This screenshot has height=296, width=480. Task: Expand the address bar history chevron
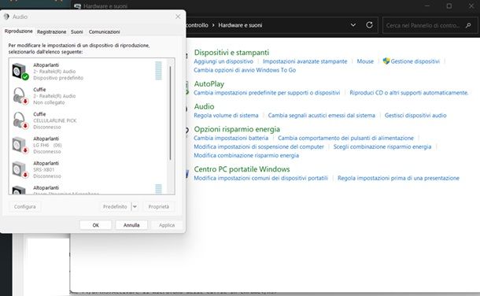point(353,25)
